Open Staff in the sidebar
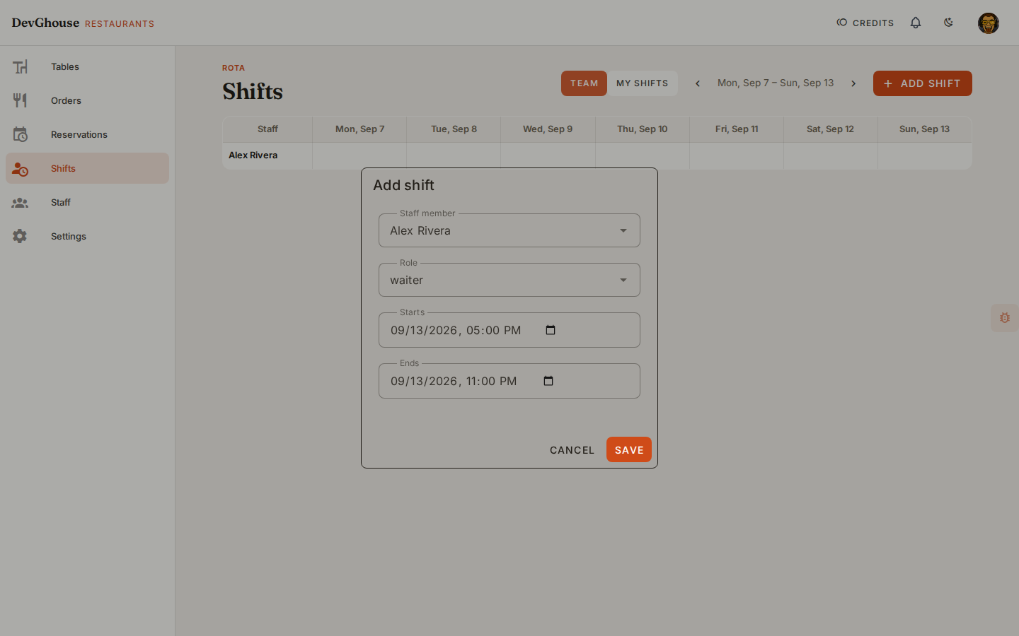1019x636 pixels. 87,202
